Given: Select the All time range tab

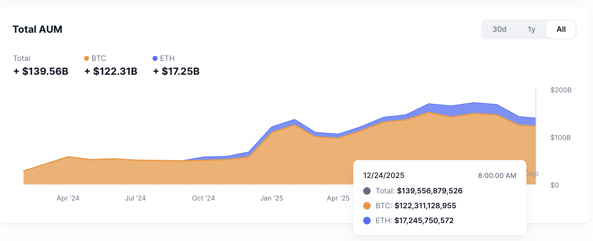Looking at the screenshot, I should 561,29.
